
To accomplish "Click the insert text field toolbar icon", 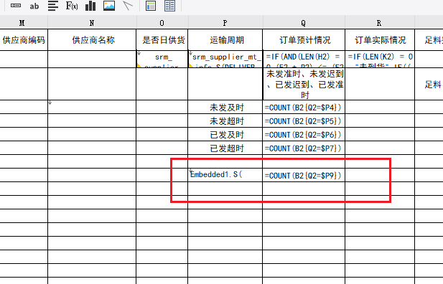I will [16, 5].
